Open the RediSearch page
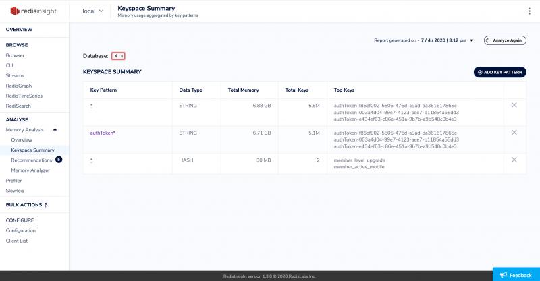Image resolution: width=540 pixels, height=281 pixels. 18,106
